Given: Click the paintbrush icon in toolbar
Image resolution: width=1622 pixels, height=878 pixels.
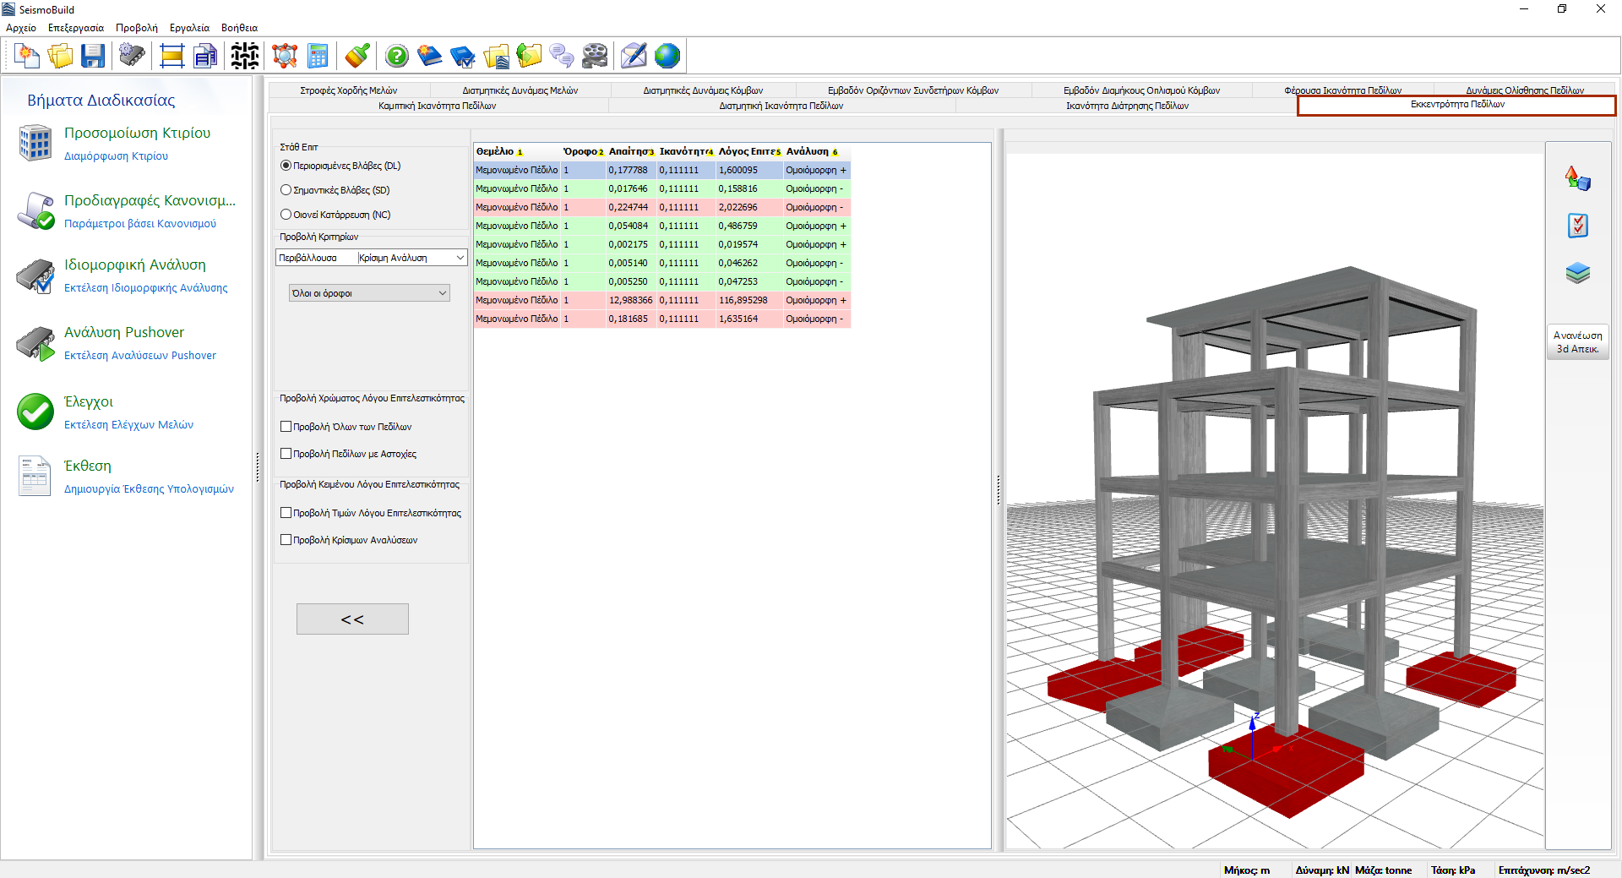Looking at the screenshot, I should pyautogui.click(x=357, y=56).
